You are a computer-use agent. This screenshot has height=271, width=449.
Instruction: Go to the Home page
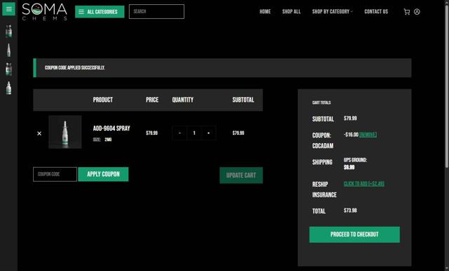point(265,12)
